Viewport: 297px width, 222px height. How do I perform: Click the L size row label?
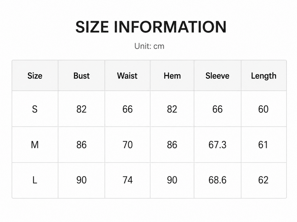tap(35, 180)
